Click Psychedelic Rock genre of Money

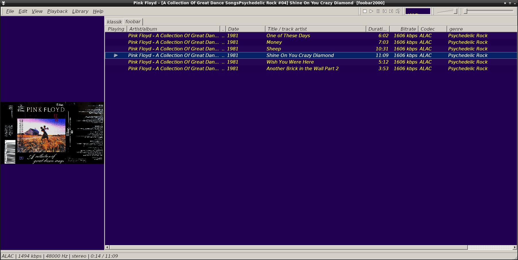pos(468,42)
